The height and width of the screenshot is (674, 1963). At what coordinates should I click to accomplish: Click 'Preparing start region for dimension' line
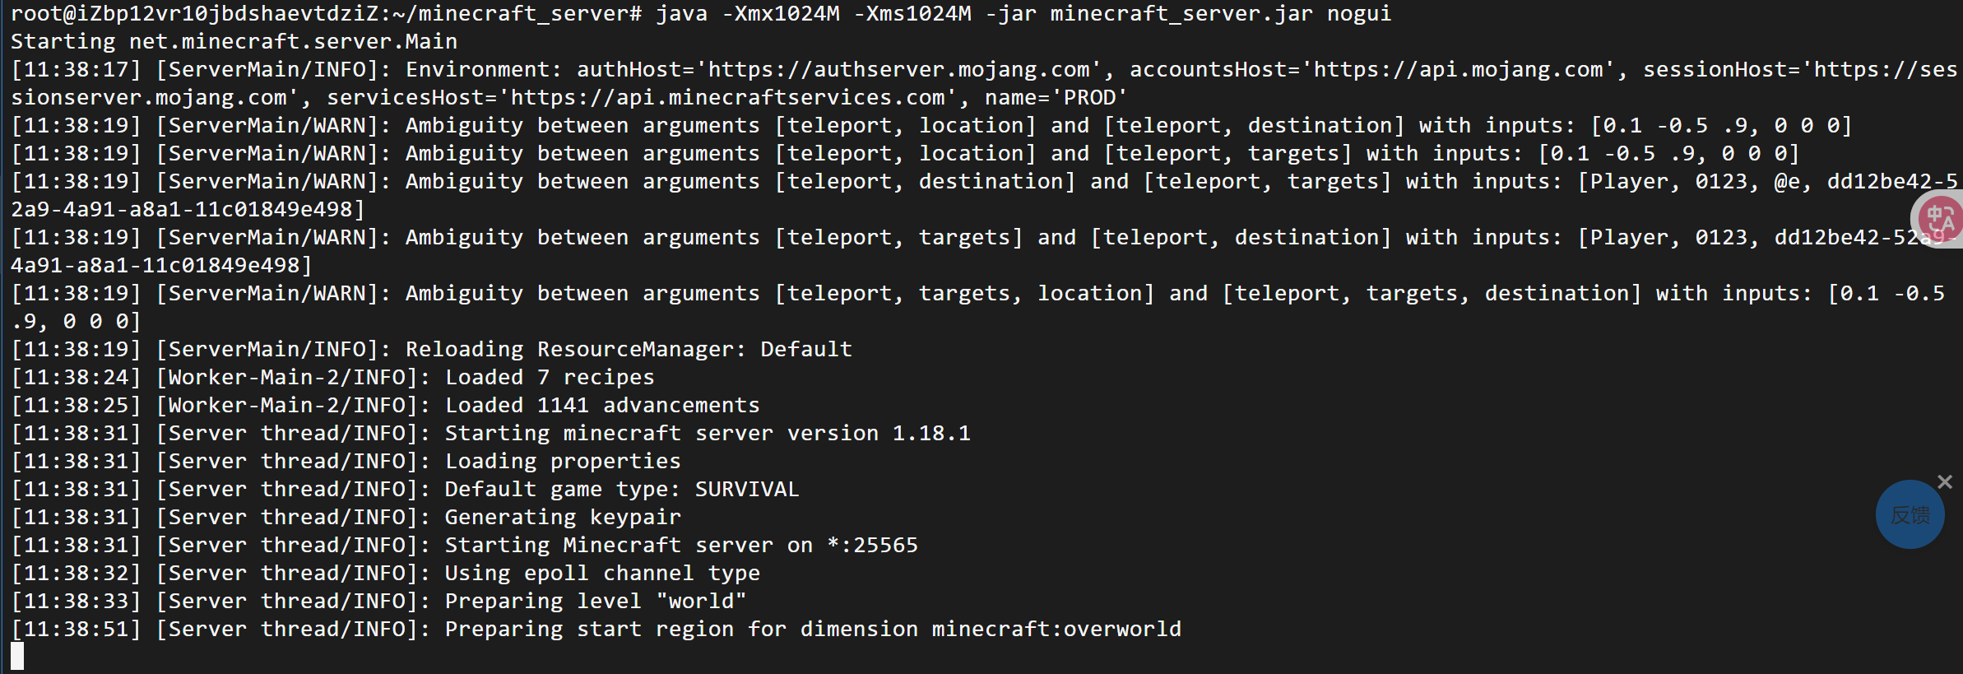click(813, 630)
